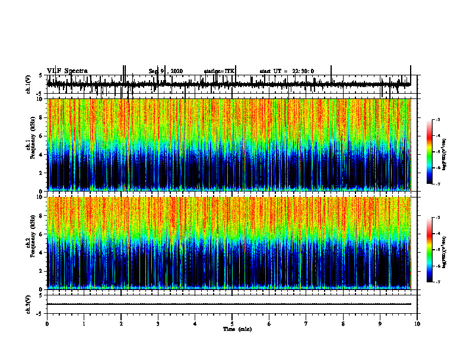Click time axis tick label "8"
The image size is (470, 363).
point(343,324)
